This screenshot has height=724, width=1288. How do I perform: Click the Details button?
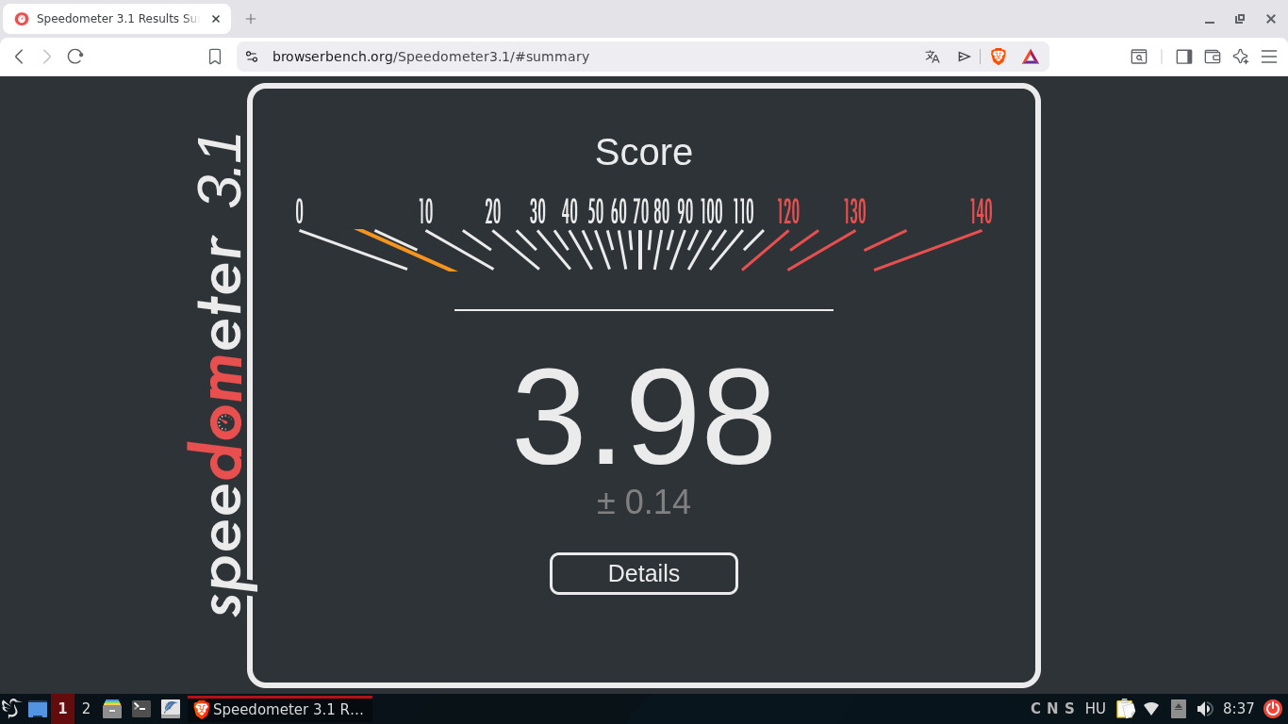(x=644, y=573)
